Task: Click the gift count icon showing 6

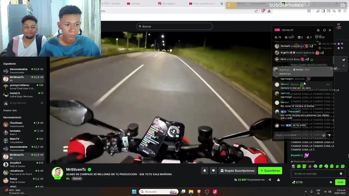Action: (299, 37)
